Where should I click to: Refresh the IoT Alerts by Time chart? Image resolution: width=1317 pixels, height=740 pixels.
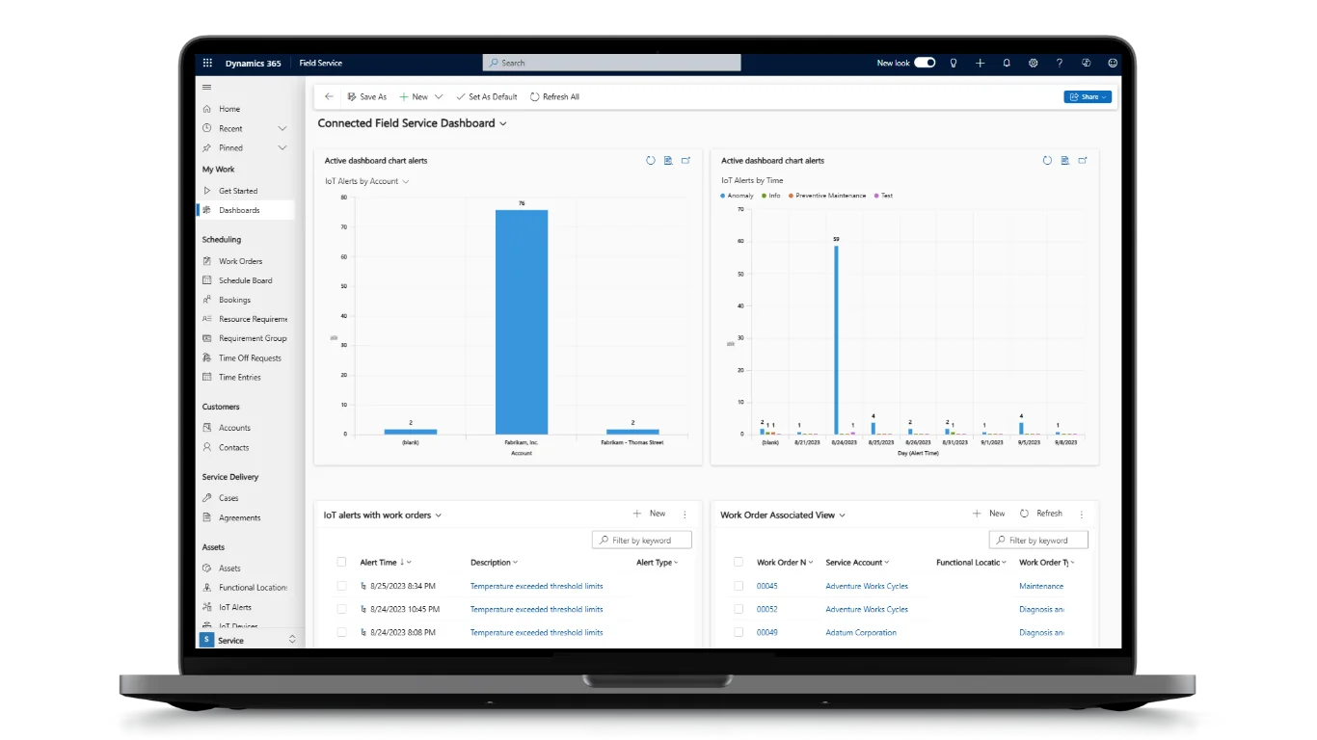coord(1047,161)
